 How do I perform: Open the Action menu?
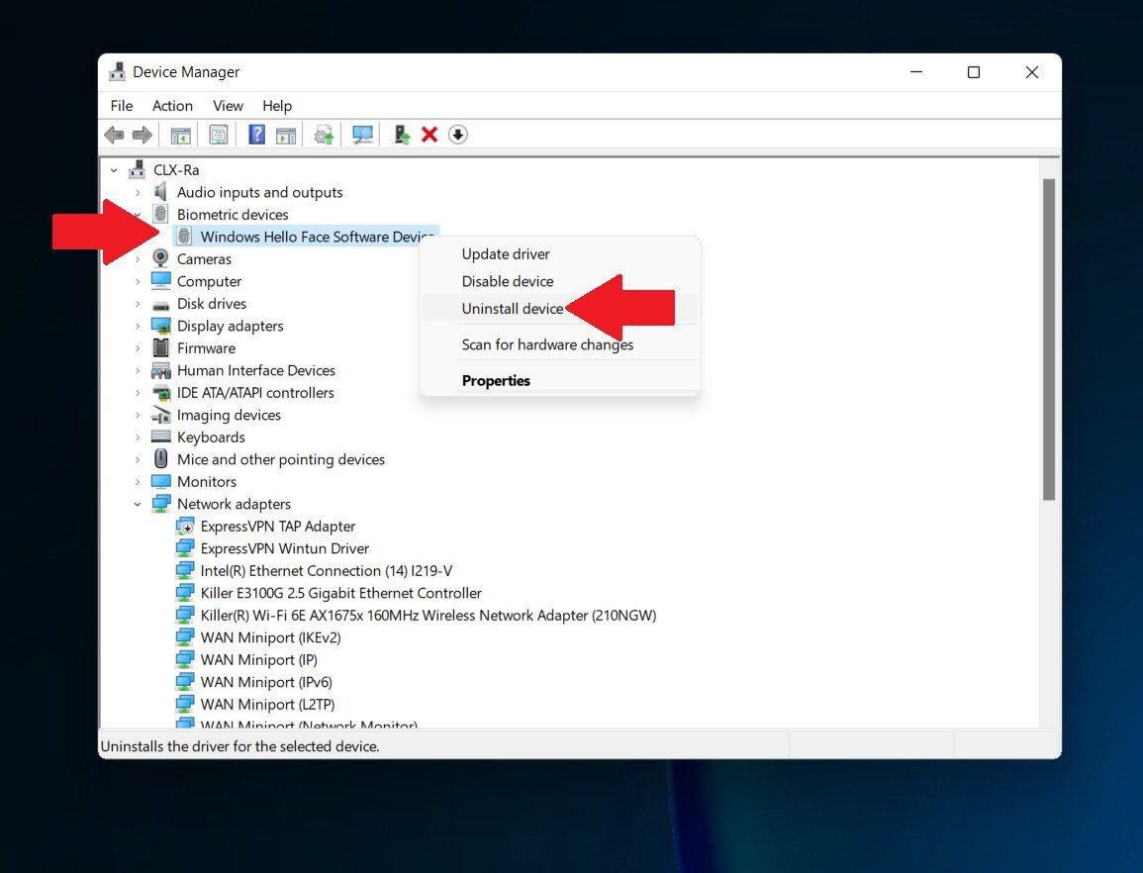[x=172, y=105]
